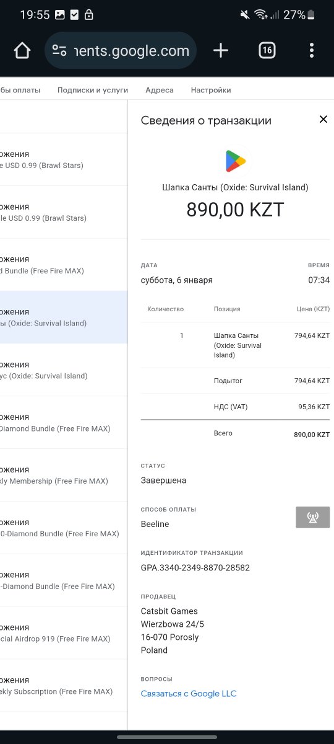Click the Beeline carrier billing icon
Image resolution: width=334 pixels, height=744 pixels.
(x=313, y=518)
